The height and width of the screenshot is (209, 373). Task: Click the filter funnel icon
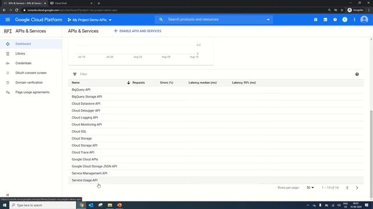tap(75, 74)
